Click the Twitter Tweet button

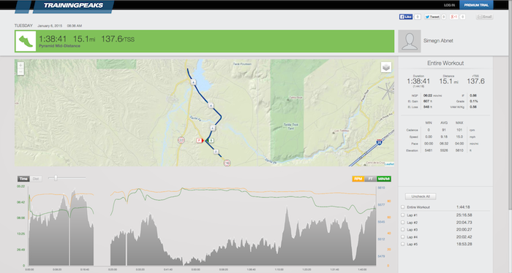pyautogui.click(x=432, y=17)
